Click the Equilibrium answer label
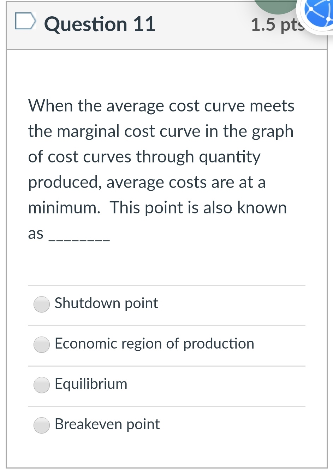This screenshot has width=333, height=471. point(91,384)
